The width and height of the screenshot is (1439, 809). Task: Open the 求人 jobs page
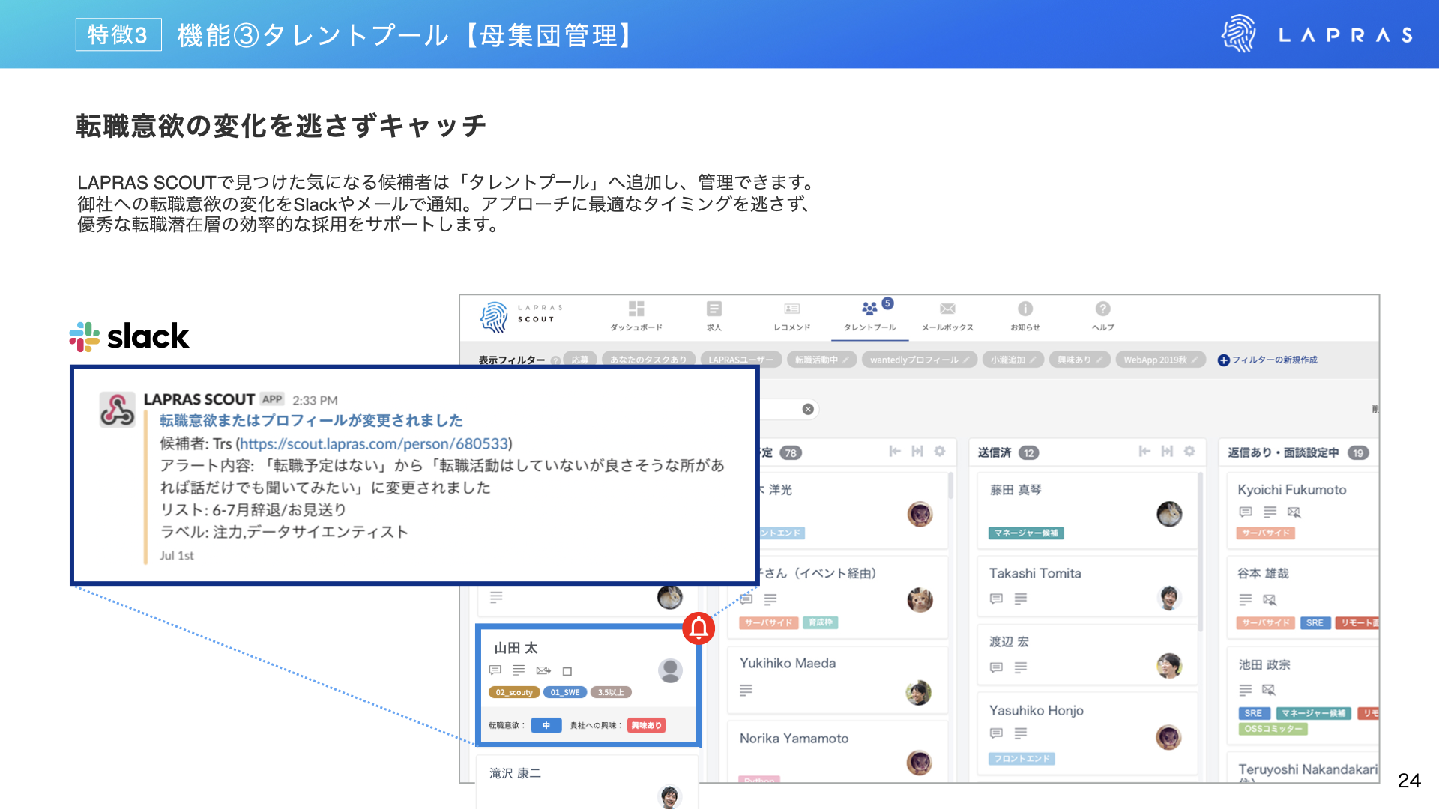coord(714,315)
